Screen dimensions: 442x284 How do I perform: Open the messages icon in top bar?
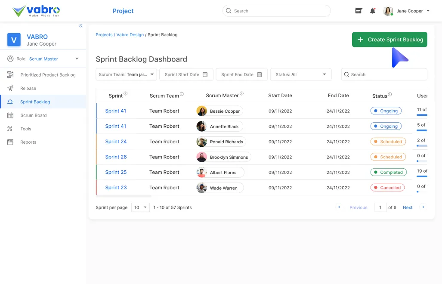(x=359, y=10)
